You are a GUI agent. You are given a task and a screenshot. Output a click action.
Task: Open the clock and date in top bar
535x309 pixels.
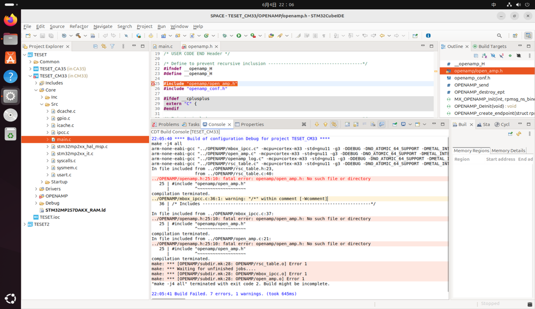coord(278,5)
